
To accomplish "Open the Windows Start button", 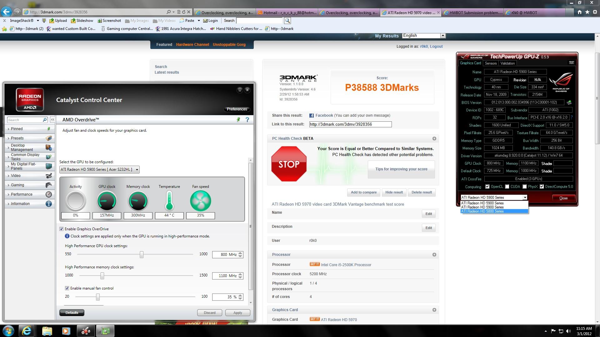I will tap(8, 331).
